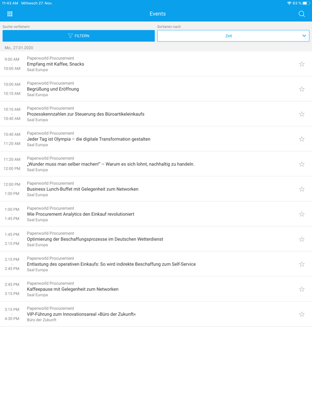This screenshot has width=312, height=417.
Task: Open Wie Procurement Analytics den Einkauf revolutioniert
Action: coord(81,214)
